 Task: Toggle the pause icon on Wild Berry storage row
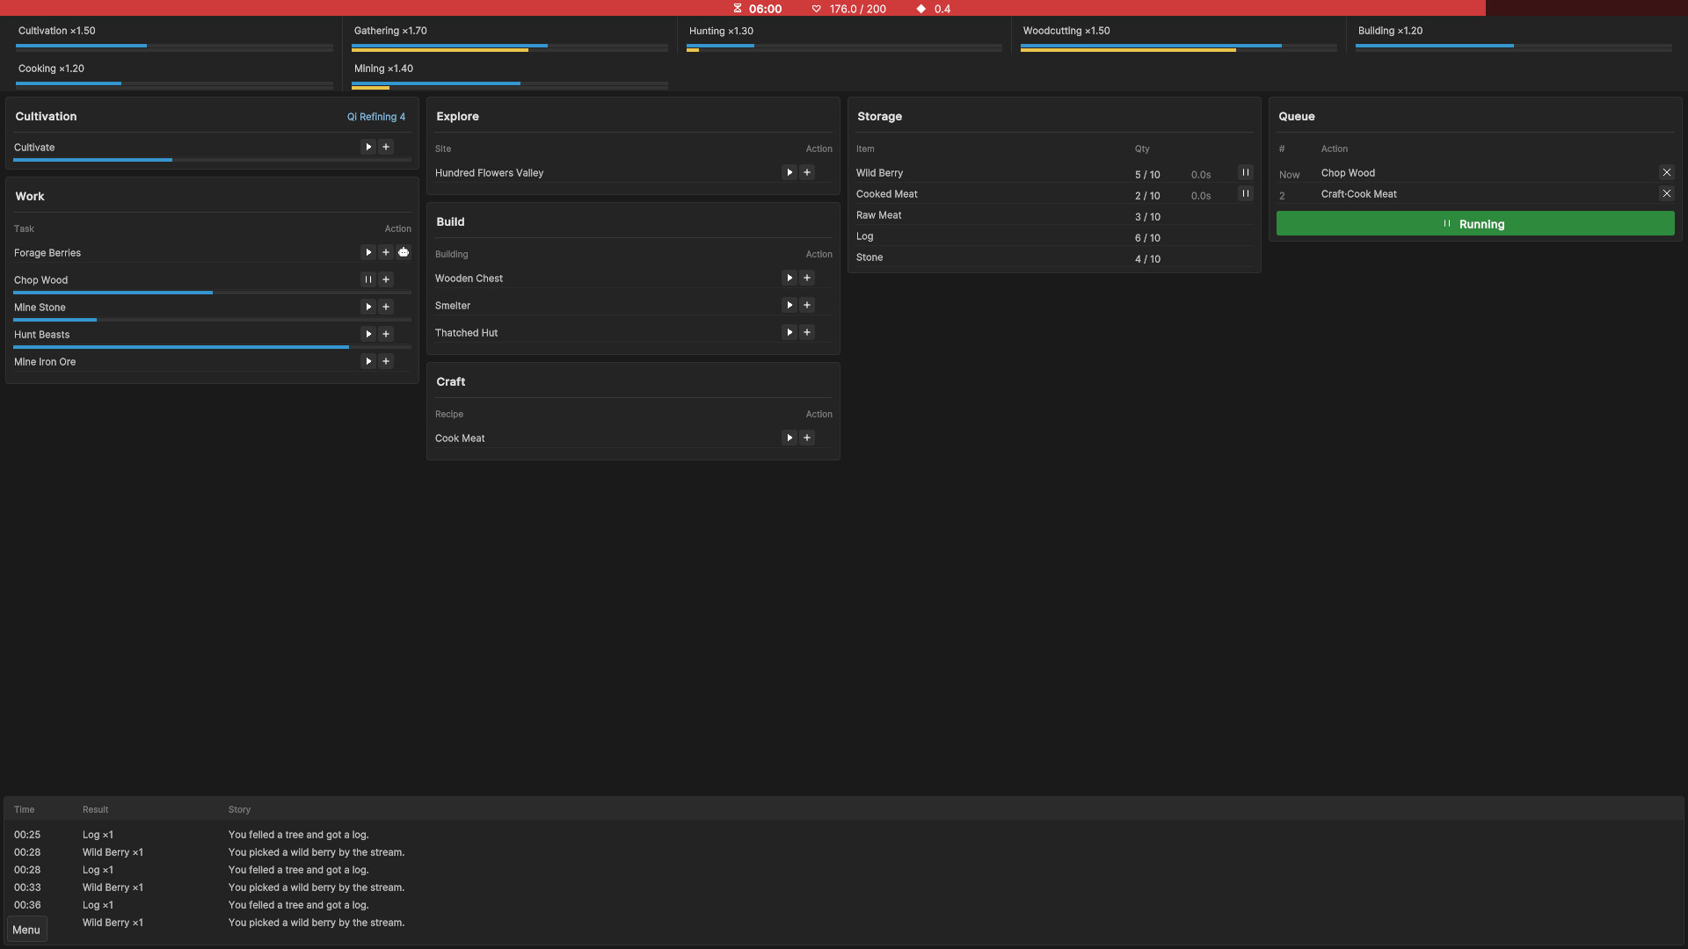coord(1246,172)
